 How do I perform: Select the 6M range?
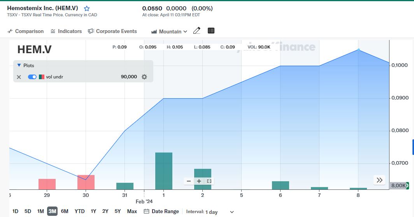pos(65,211)
